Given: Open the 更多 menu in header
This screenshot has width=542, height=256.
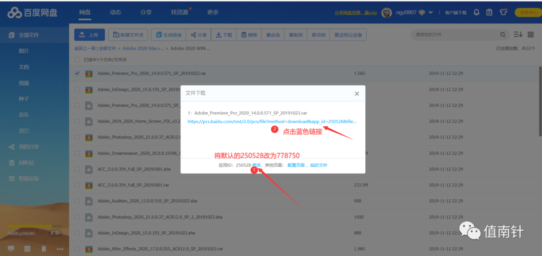Looking at the screenshot, I should click(213, 12).
